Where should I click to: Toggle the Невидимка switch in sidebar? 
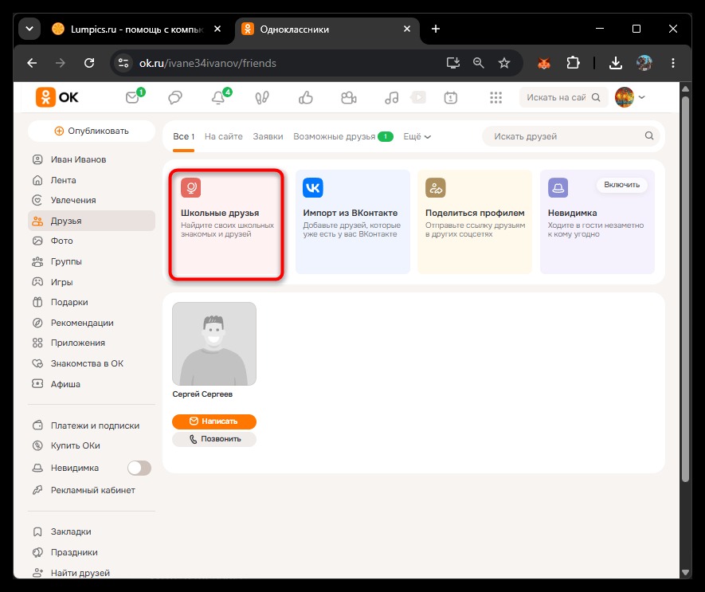[x=139, y=468]
